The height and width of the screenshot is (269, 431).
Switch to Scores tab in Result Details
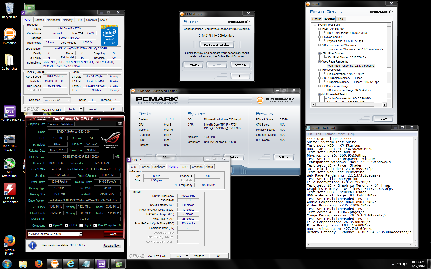(x=317, y=19)
